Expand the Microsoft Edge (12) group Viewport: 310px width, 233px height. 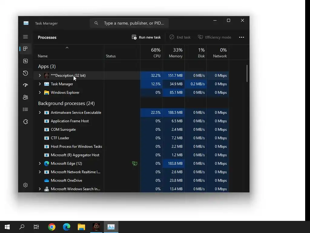(40, 164)
